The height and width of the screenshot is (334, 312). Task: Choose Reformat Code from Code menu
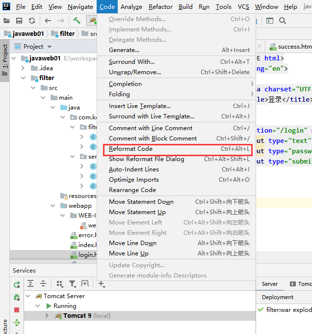pyautogui.click(x=177, y=149)
